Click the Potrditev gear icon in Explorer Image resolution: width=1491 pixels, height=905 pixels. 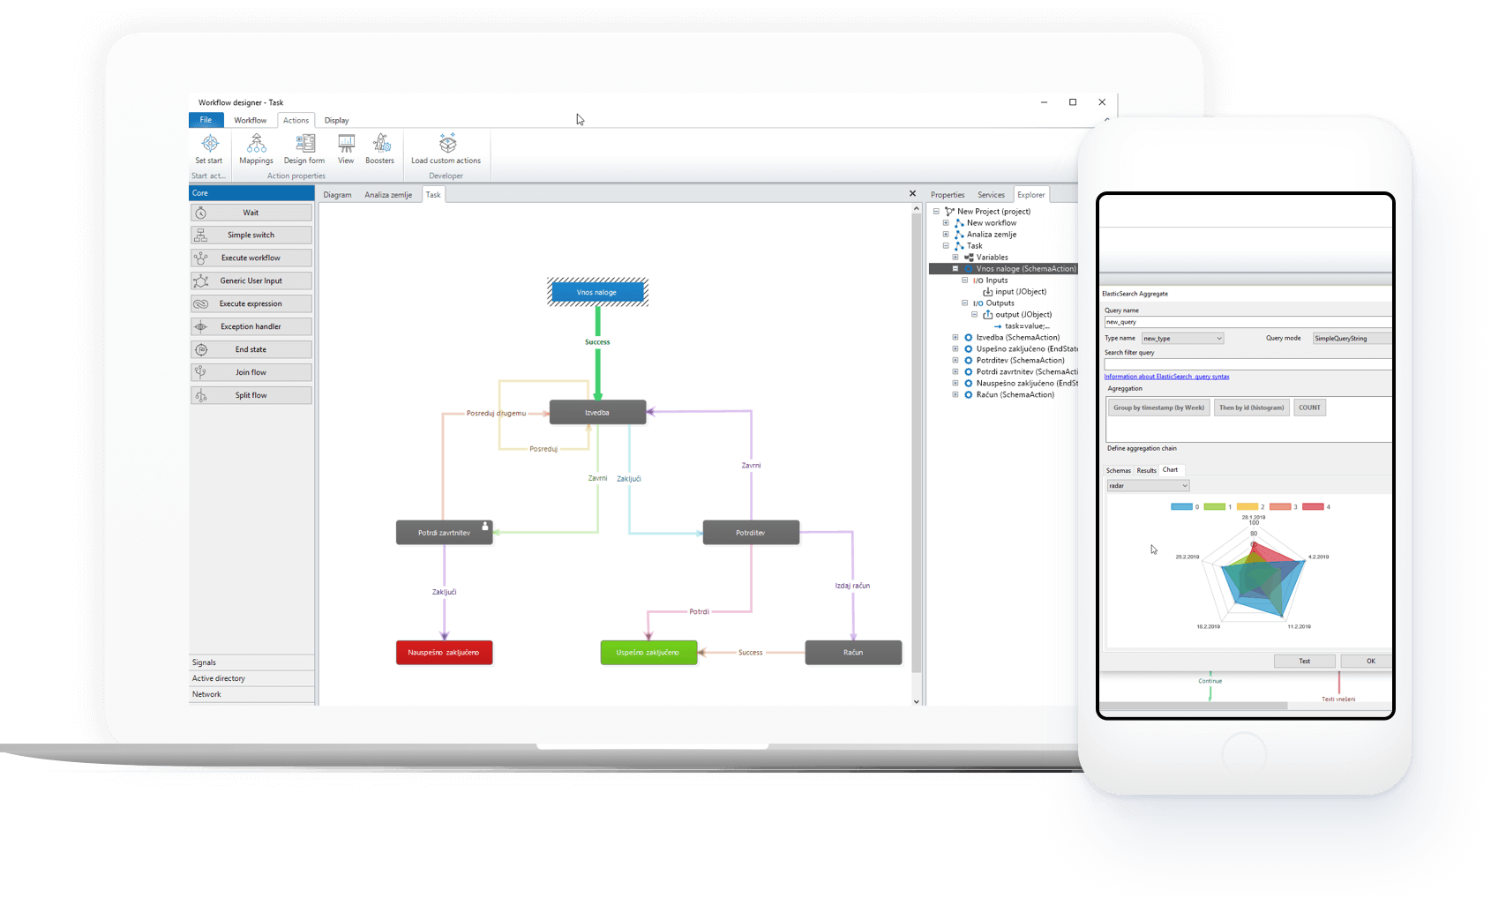coord(969,361)
